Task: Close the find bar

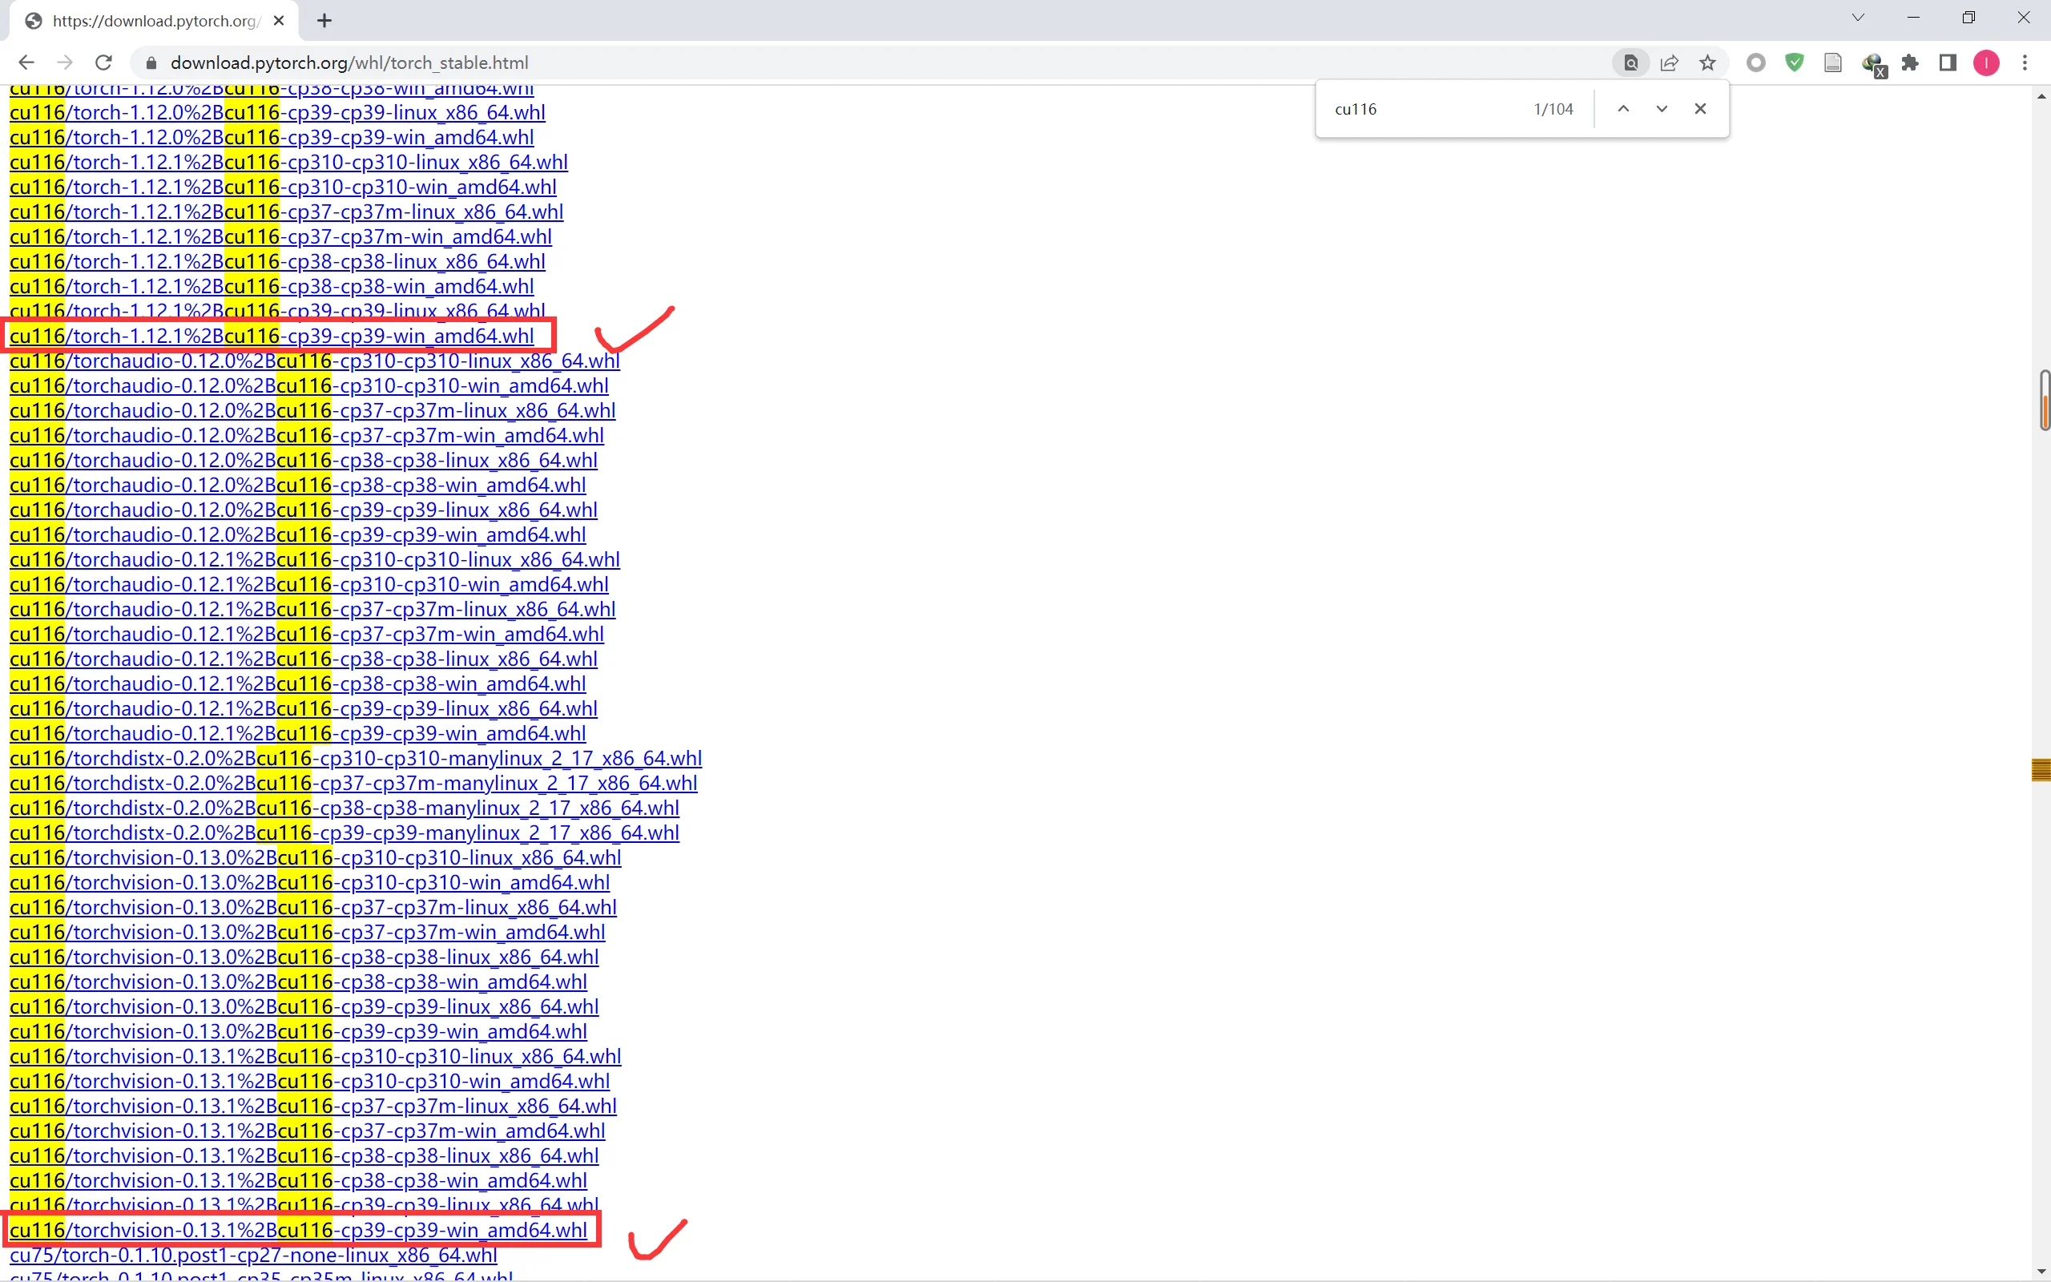Action: point(1700,108)
